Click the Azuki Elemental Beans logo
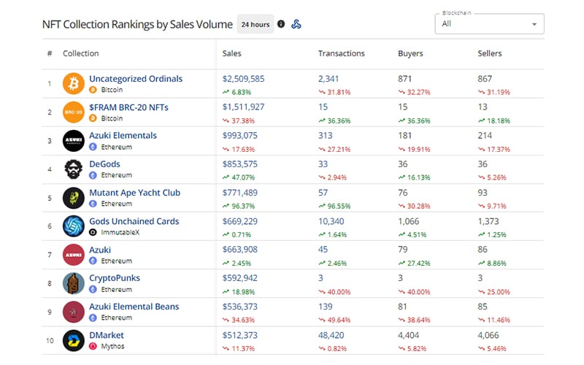This screenshot has height=365, width=584. tap(74, 312)
